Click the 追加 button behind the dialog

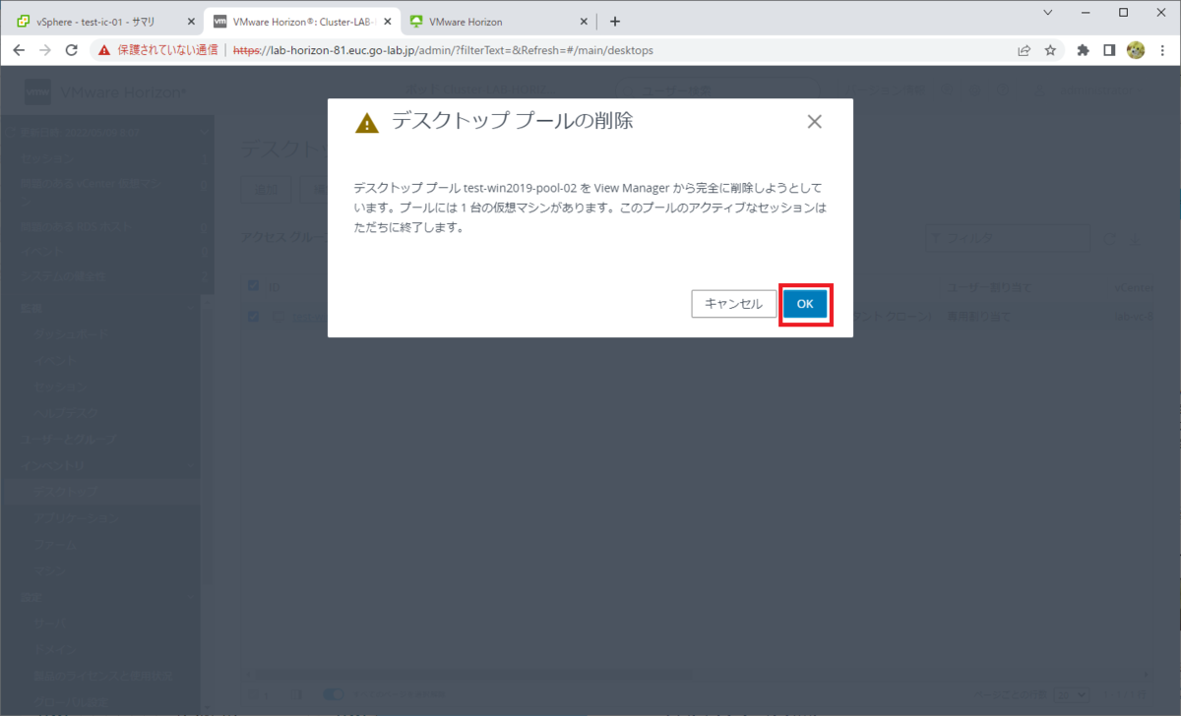[267, 190]
